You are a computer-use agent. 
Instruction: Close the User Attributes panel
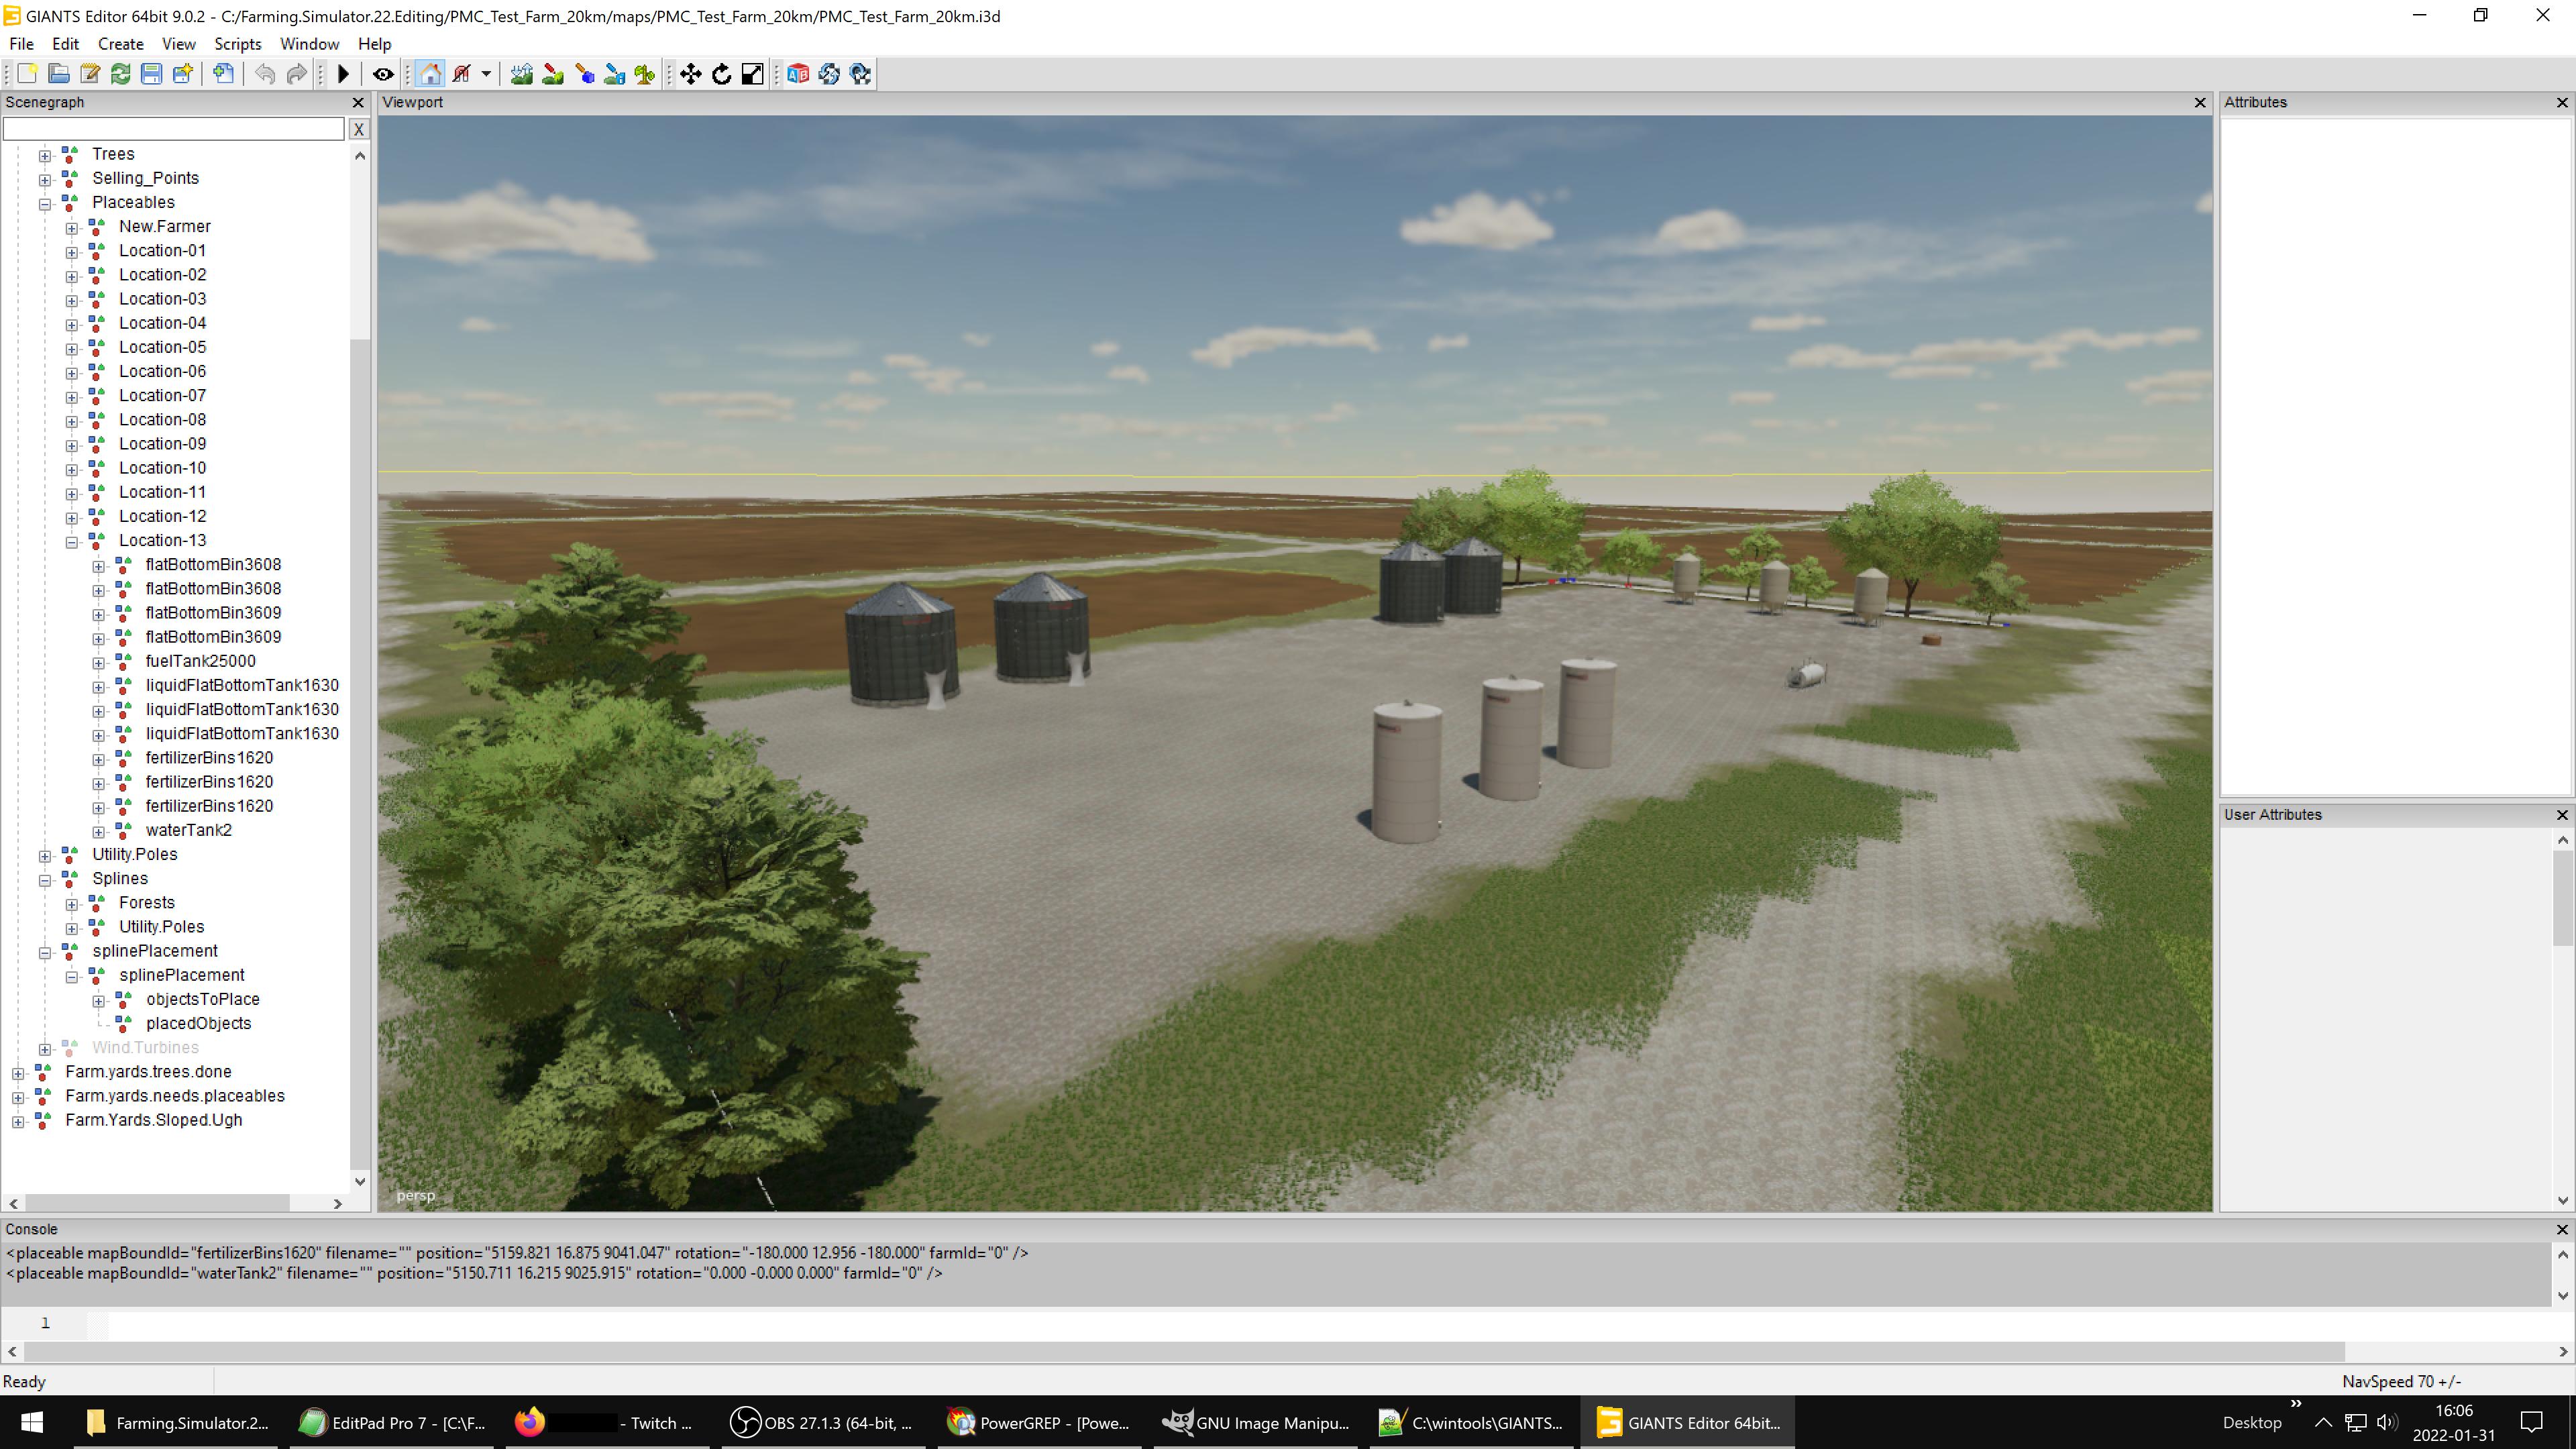2562,815
